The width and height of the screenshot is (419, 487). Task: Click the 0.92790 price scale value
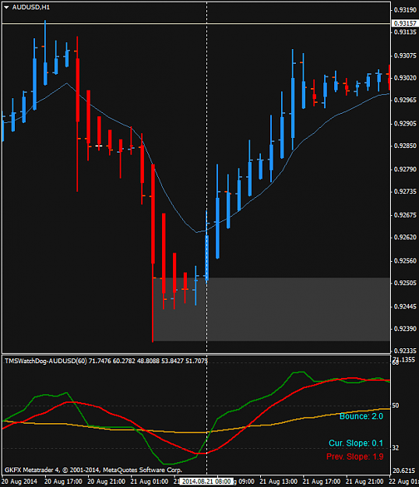click(405, 169)
